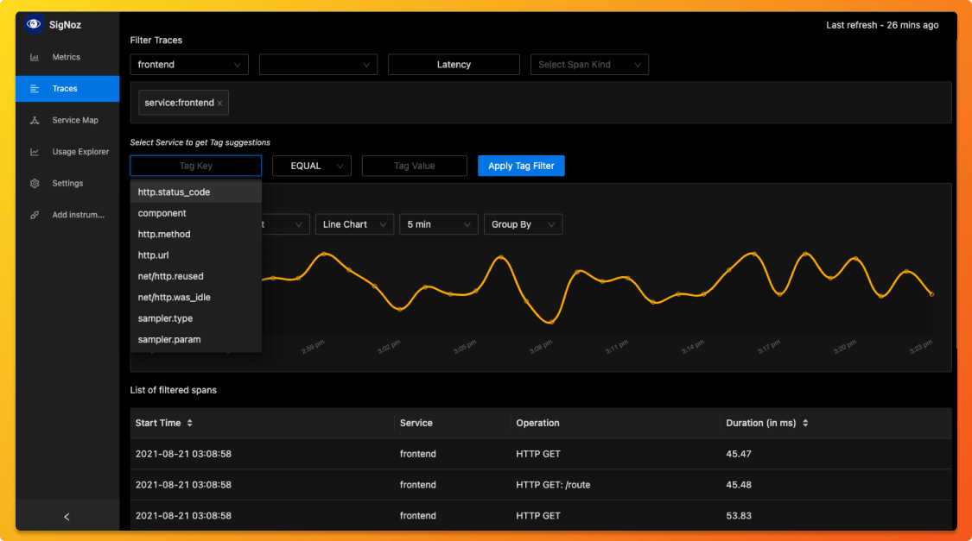Open the Group By dropdown

tap(524, 224)
